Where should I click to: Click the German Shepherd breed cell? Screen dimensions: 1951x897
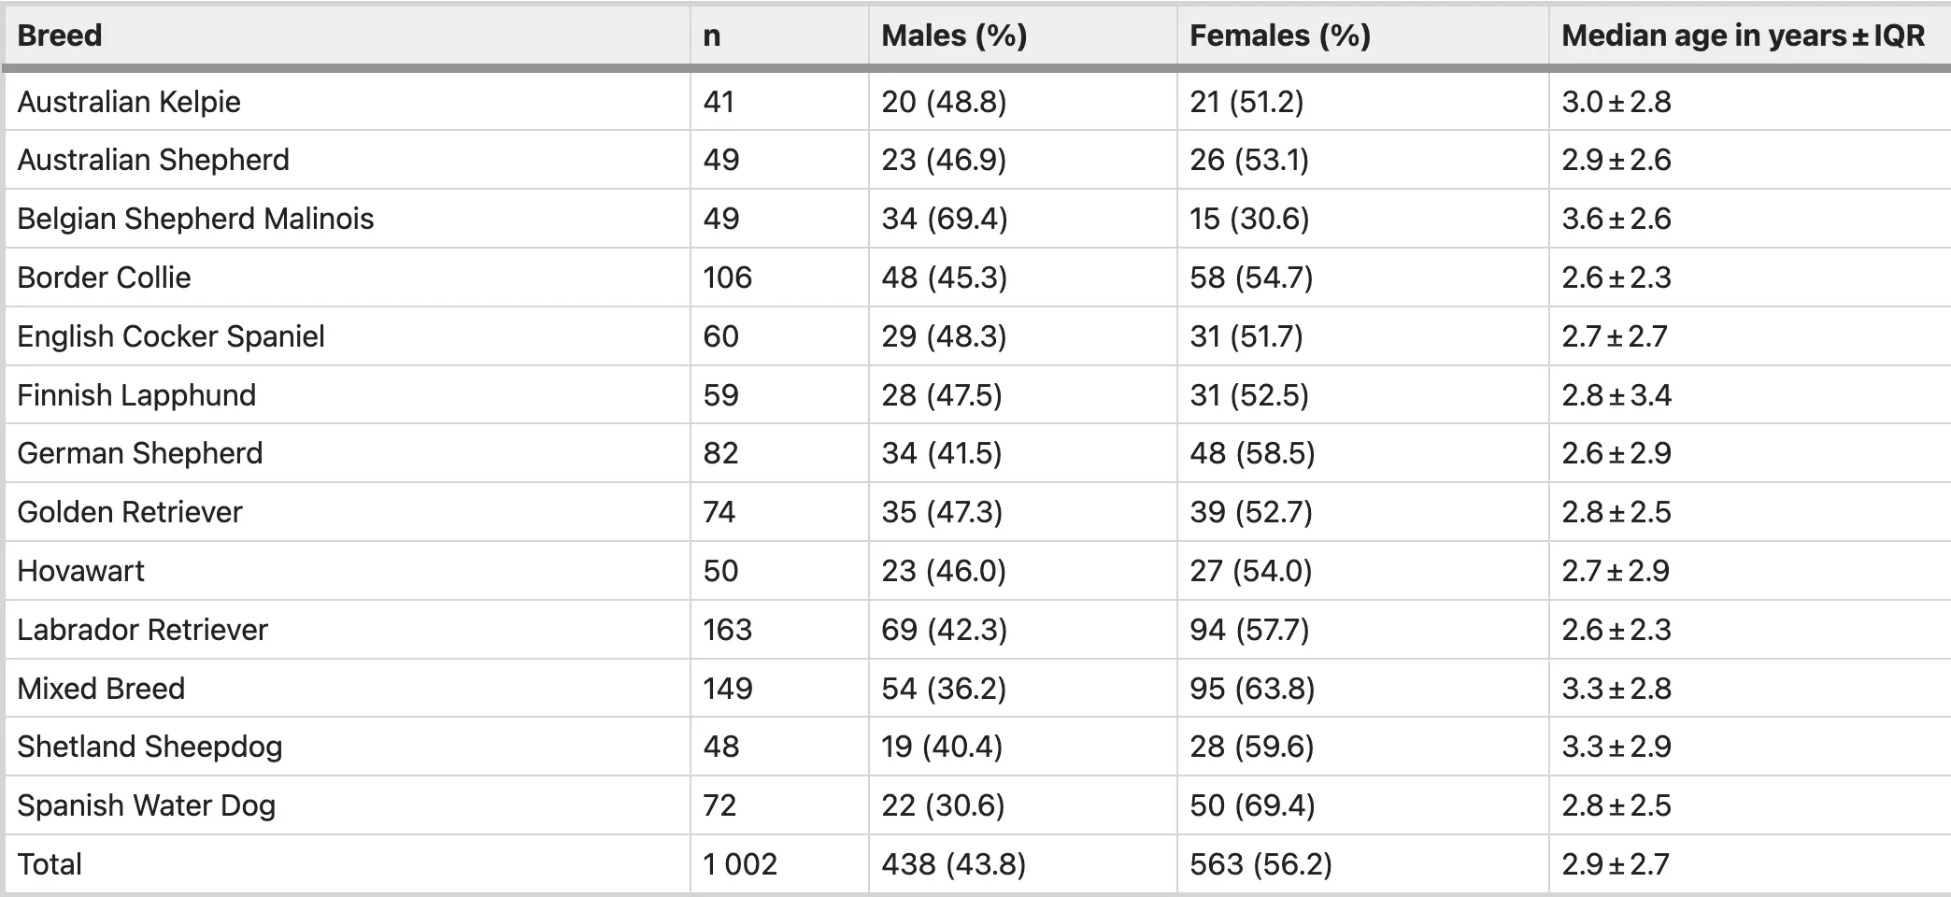pos(140,453)
